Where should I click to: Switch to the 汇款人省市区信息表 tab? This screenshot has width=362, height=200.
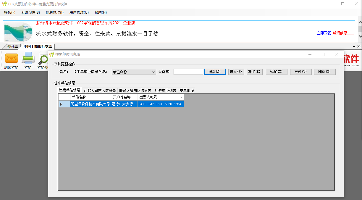[x=100, y=90]
